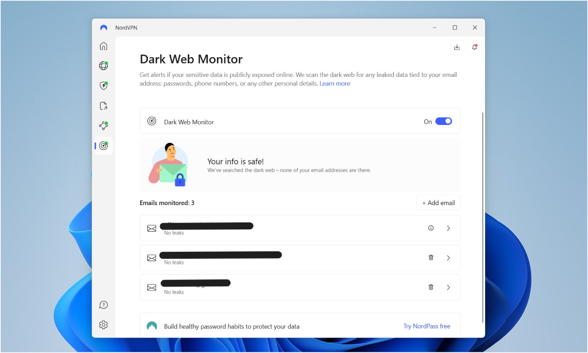The height and width of the screenshot is (353, 588).
Task: Open Threat Protection shield icon
Action: coord(103,86)
